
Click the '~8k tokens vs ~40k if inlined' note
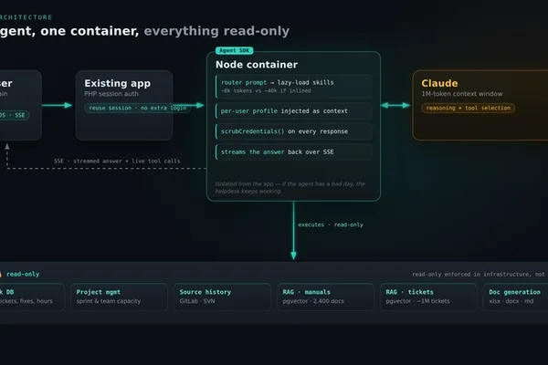click(266, 91)
